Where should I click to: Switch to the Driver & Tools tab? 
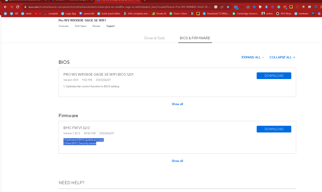point(155,38)
